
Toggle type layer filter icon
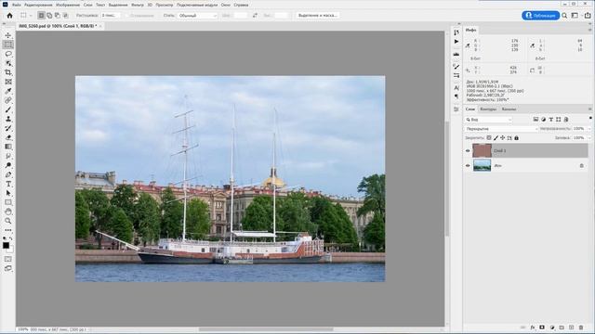click(x=550, y=120)
